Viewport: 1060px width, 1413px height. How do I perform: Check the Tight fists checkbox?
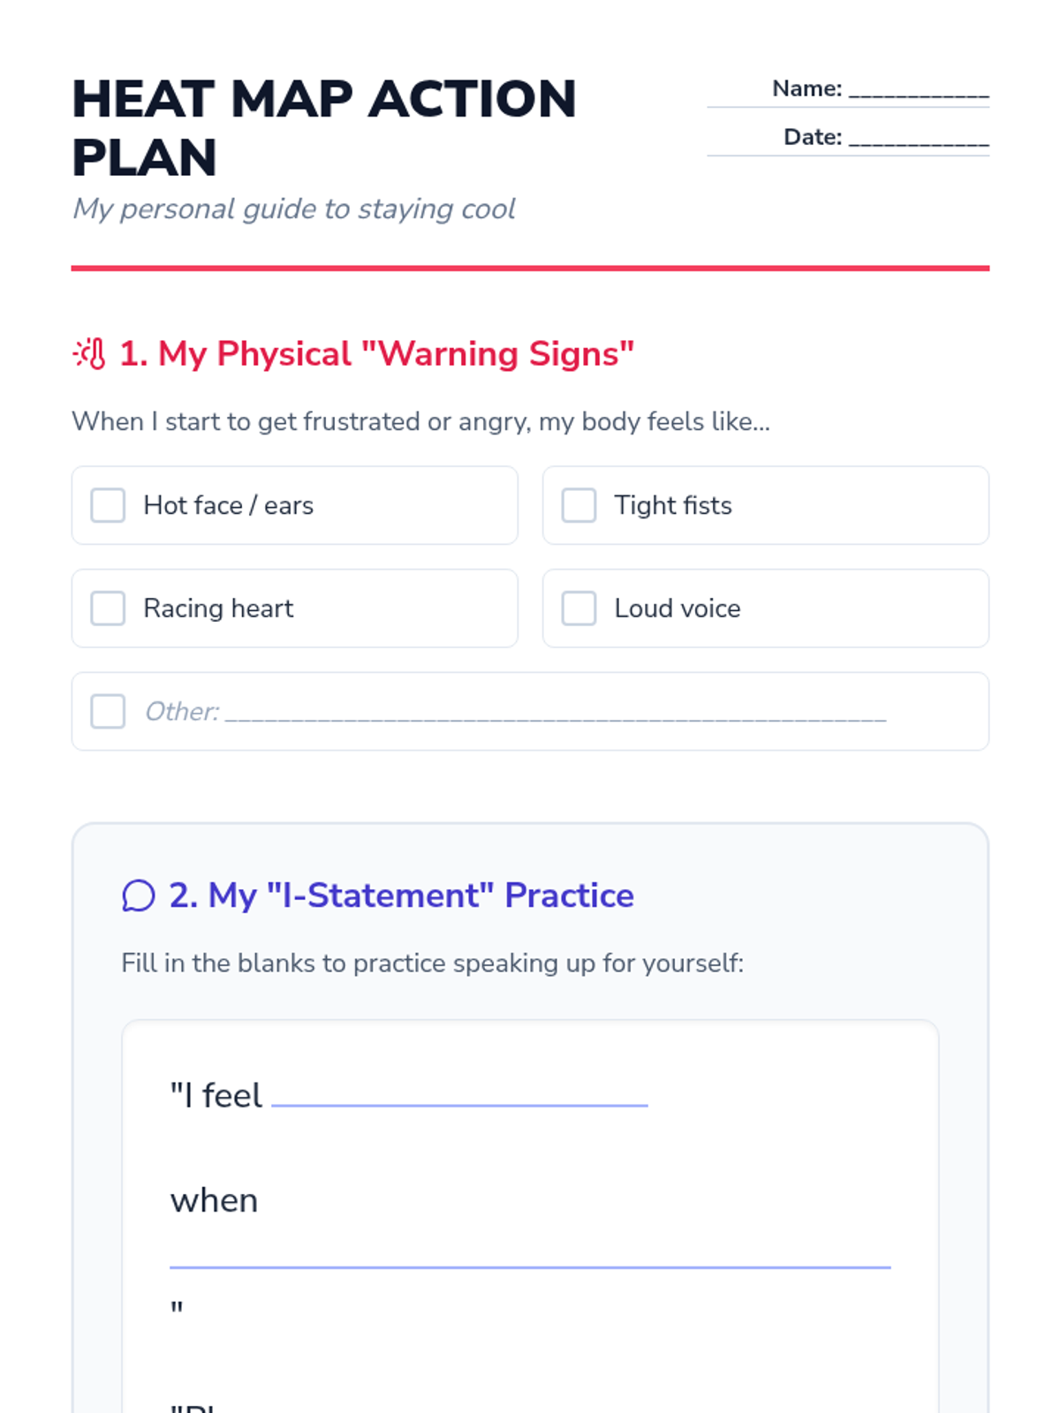579,506
